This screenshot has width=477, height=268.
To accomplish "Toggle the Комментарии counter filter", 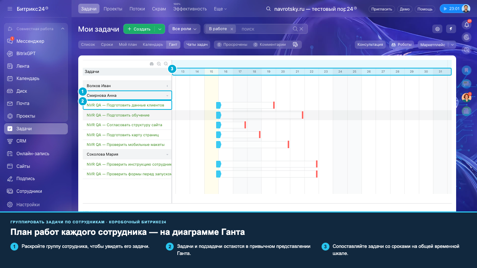I will click(x=269, y=45).
